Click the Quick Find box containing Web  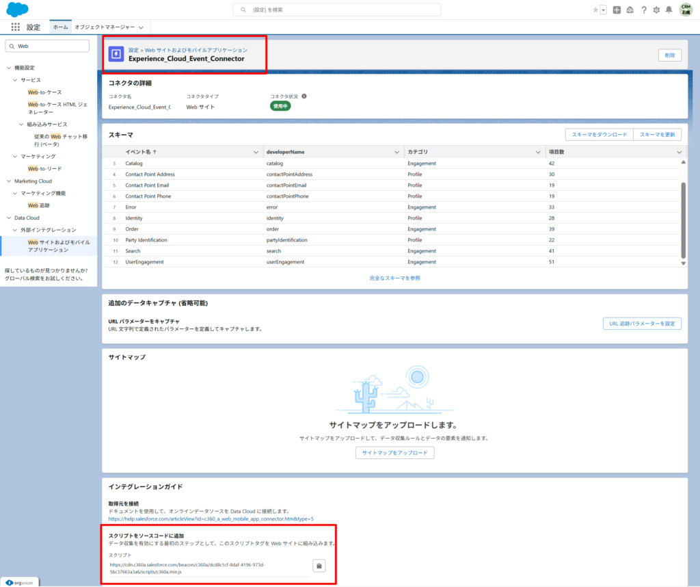pyautogui.click(x=47, y=46)
